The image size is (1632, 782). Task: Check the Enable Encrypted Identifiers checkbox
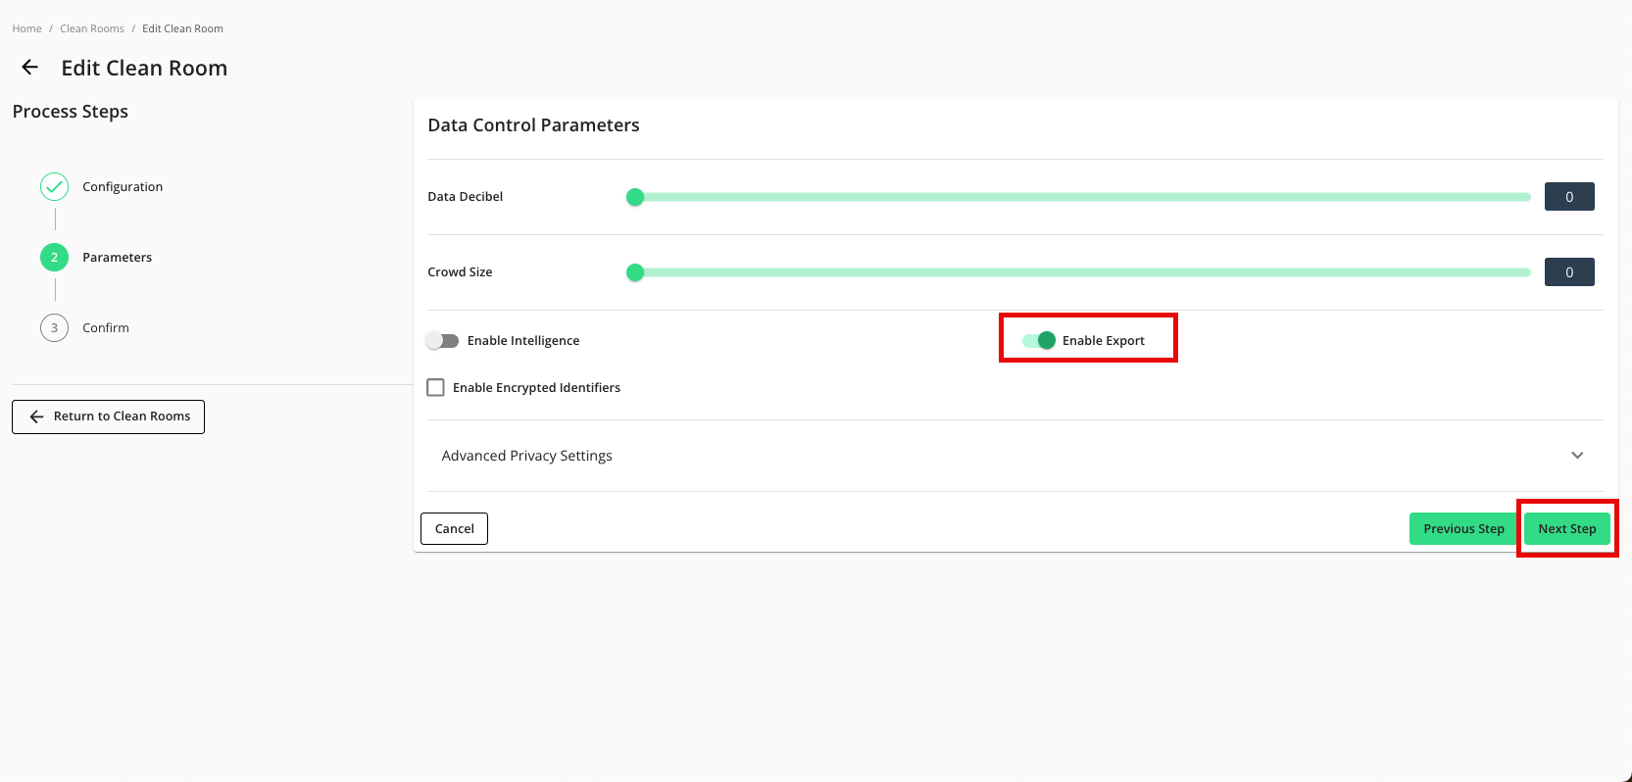click(x=436, y=388)
